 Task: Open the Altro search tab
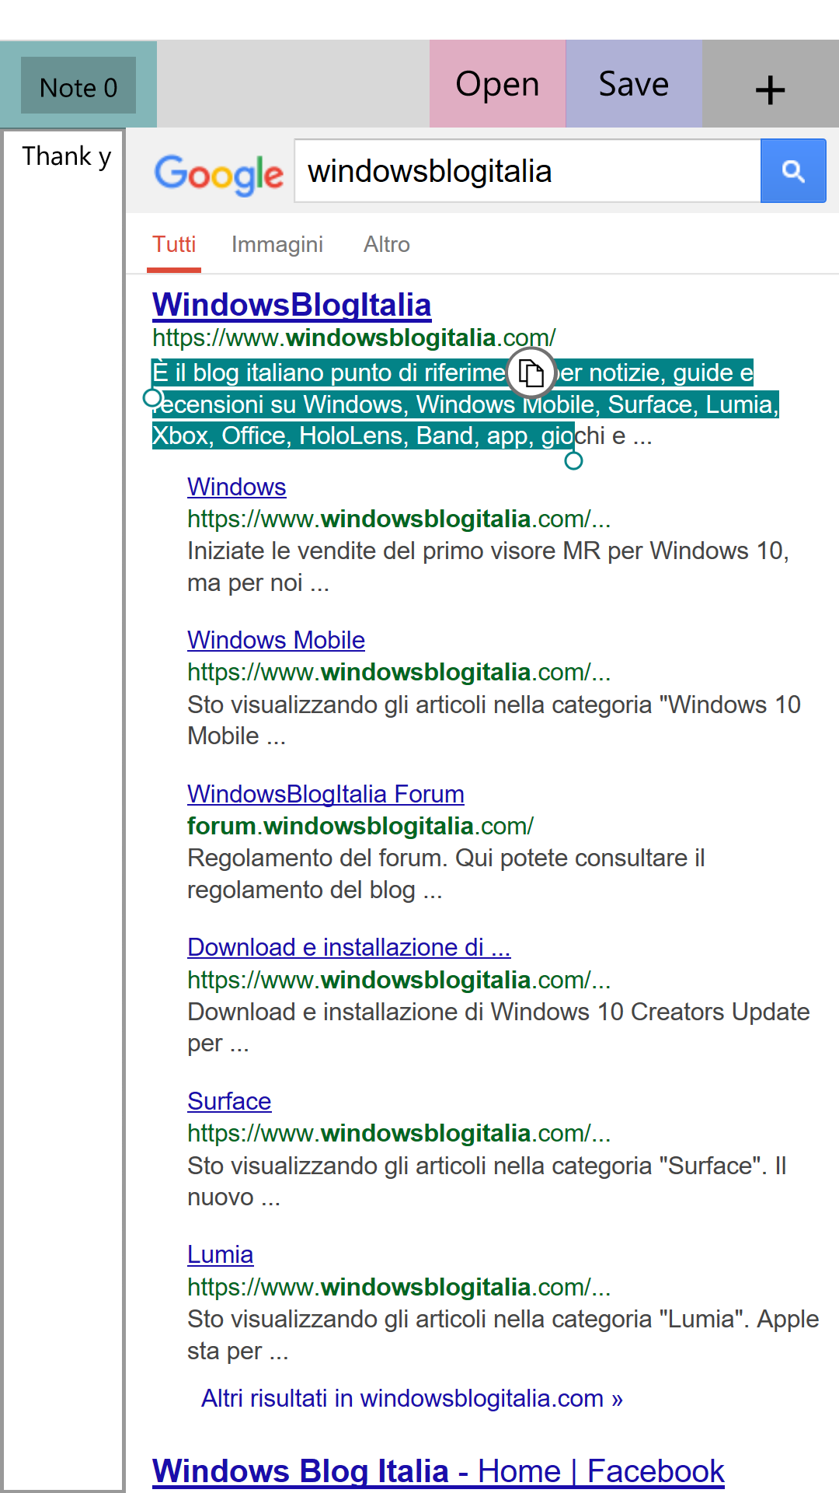point(387,245)
